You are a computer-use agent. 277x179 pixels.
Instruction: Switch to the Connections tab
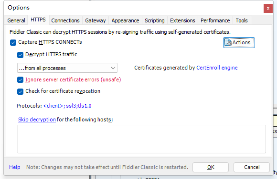[x=65, y=20]
